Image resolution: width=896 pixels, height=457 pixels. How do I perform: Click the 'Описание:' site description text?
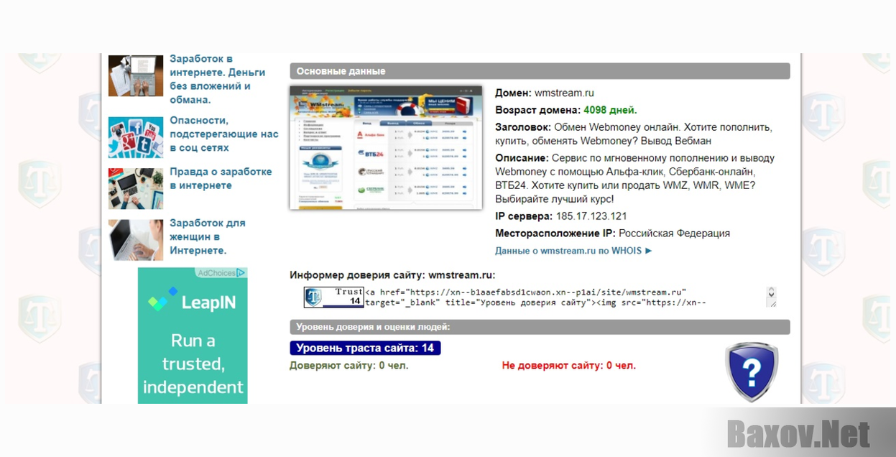[635, 178]
